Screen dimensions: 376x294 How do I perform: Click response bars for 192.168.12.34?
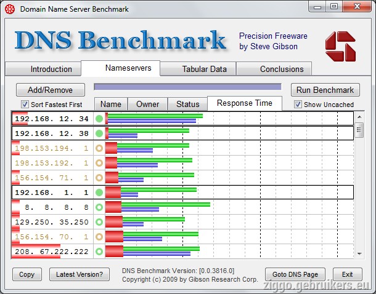[154, 119]
